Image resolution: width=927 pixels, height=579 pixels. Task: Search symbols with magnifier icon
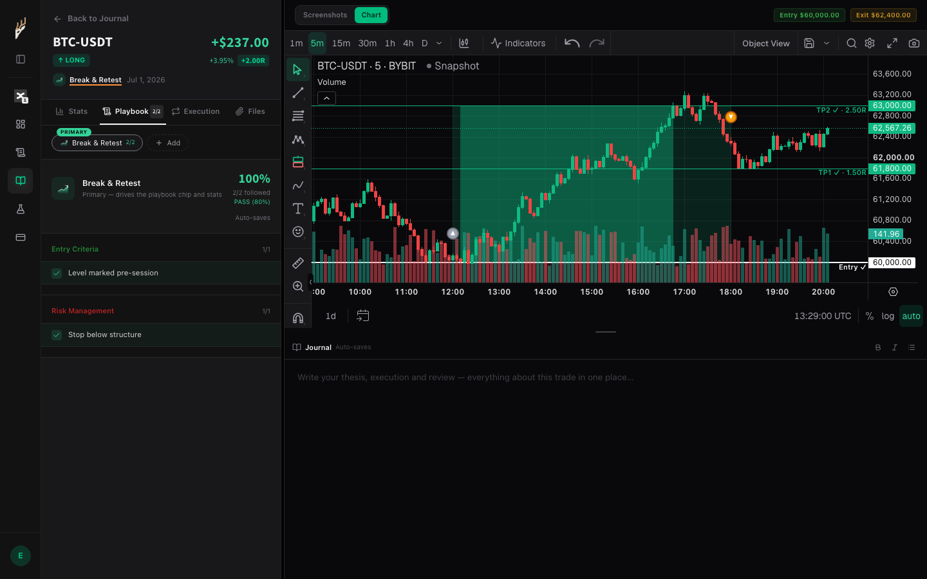pos(851,43)
